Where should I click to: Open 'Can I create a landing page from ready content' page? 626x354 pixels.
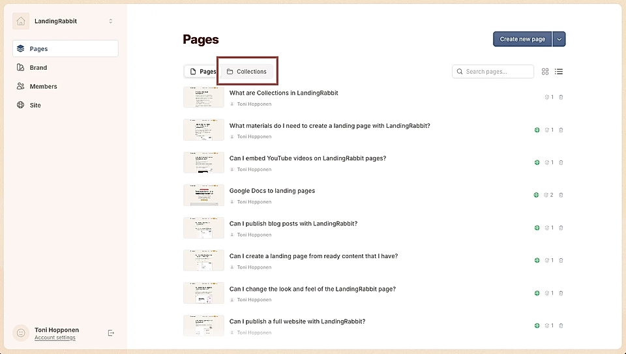[x=314, y=256]
